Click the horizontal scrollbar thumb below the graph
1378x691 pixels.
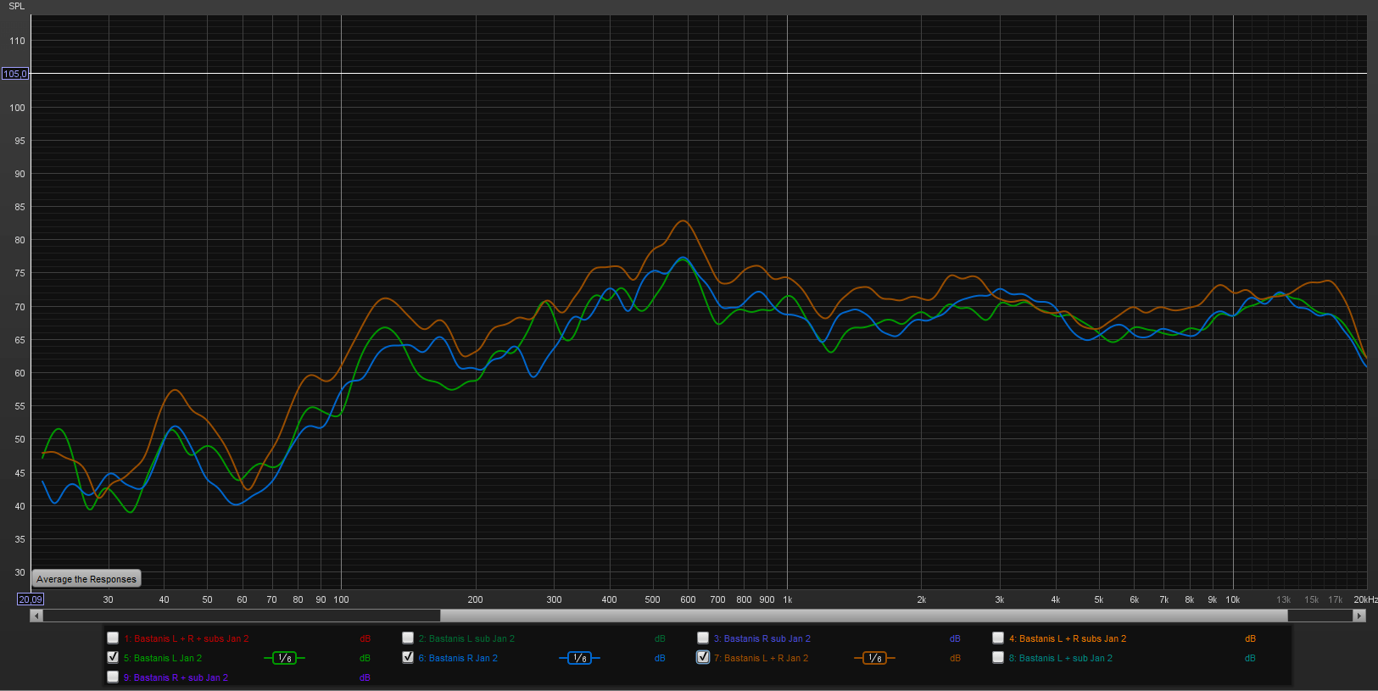863,616
